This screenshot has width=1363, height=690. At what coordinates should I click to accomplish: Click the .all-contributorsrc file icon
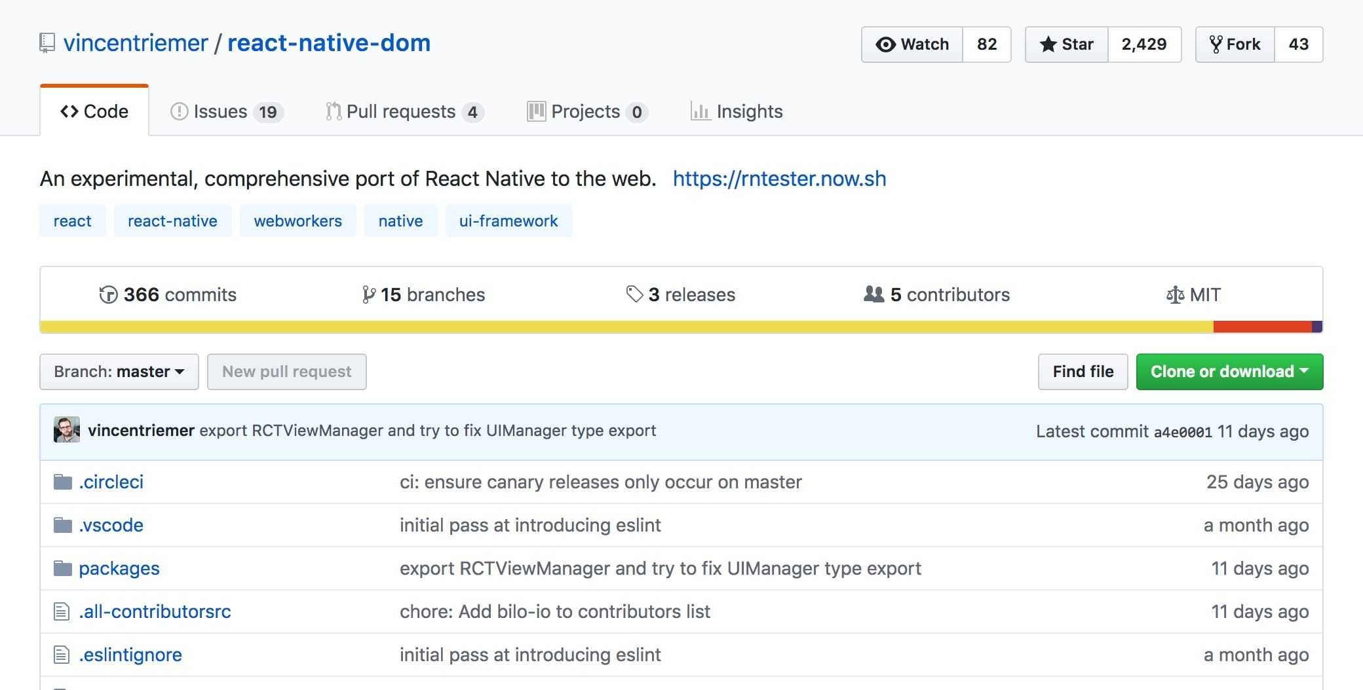point(62,611)
